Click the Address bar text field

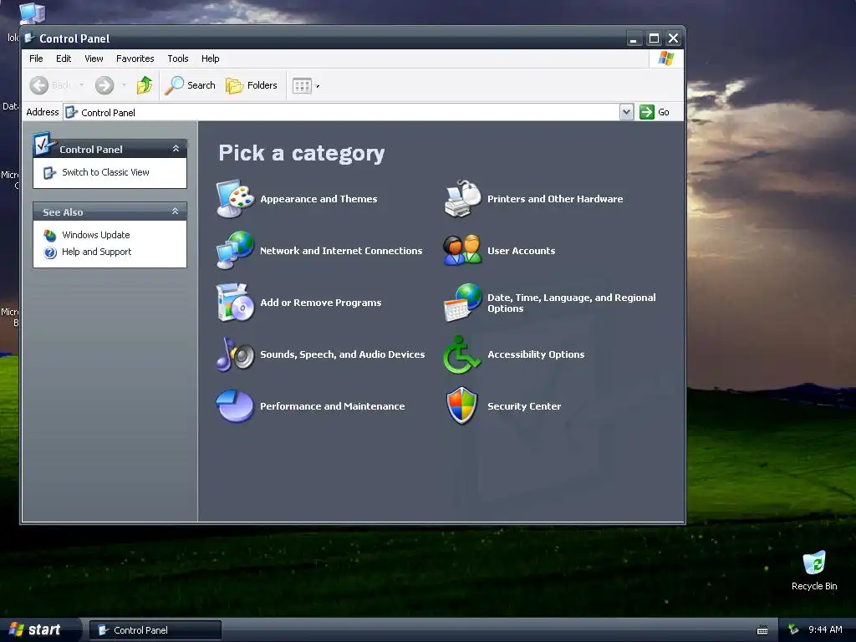point(342,112)
